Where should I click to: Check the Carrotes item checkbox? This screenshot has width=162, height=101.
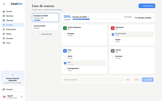(x=113, y=57)
